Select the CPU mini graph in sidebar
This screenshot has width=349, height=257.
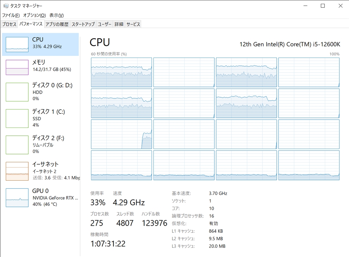point(17,45)
